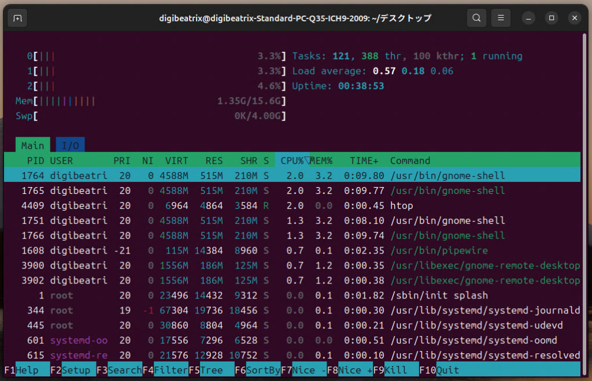Switch to the Main tab

(x=32, y=145)
